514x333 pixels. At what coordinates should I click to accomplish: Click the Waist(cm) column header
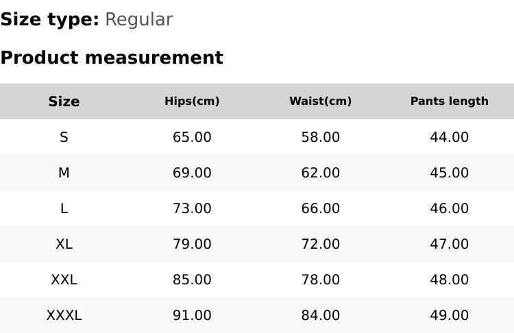click(320, 101)
